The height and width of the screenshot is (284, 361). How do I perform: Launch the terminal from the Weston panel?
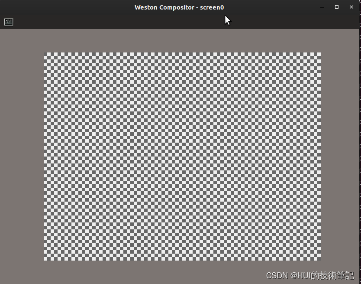click(x=9, y=22)
